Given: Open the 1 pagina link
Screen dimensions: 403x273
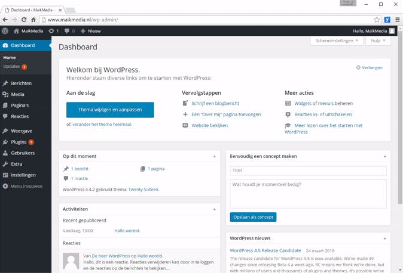Looking at the screenshot, I should [156, 169].
